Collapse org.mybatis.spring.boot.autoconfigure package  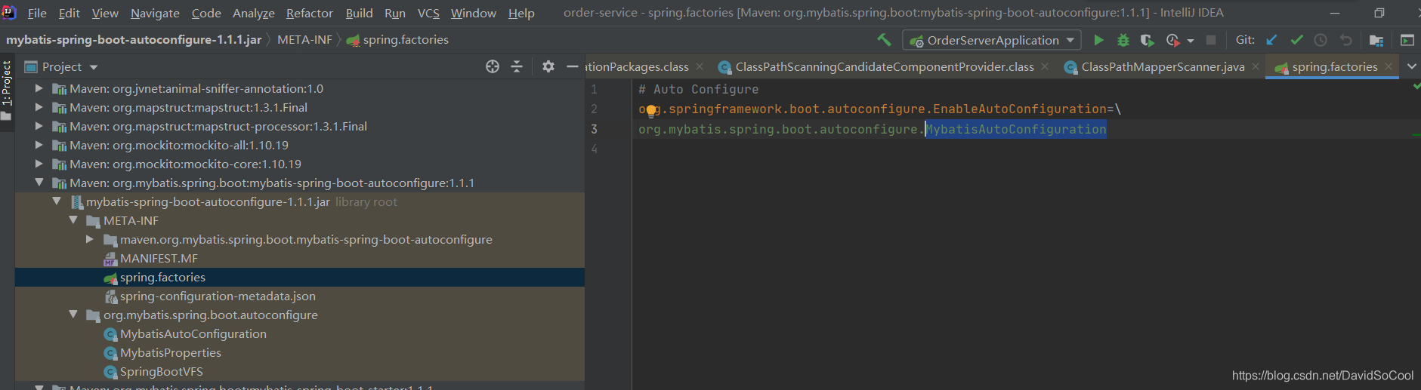click(73, 315)
